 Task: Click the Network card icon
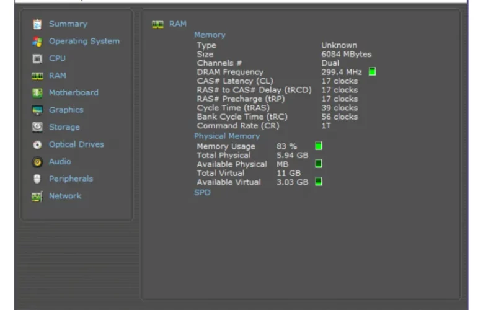[x=37, y=197]
